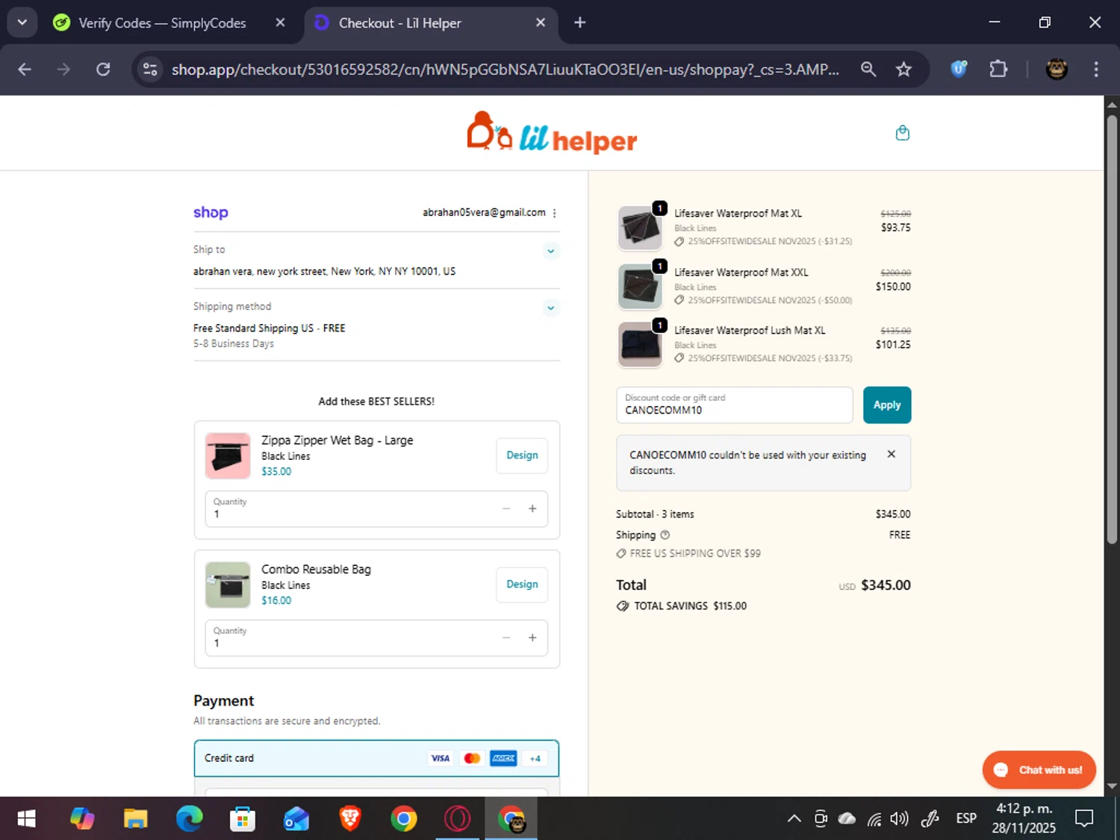
Task: Expand the Shipping method section
Action: 550,308
